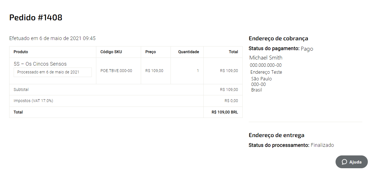The image size is (372, 171).
Task: Click the Endereço de entrega heading
Action: pyautogui.click(x=277, y=135)
